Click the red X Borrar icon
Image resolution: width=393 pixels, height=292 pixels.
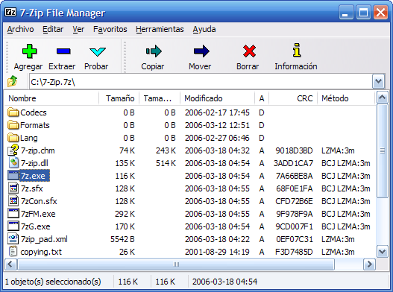(x=249, y=51)
